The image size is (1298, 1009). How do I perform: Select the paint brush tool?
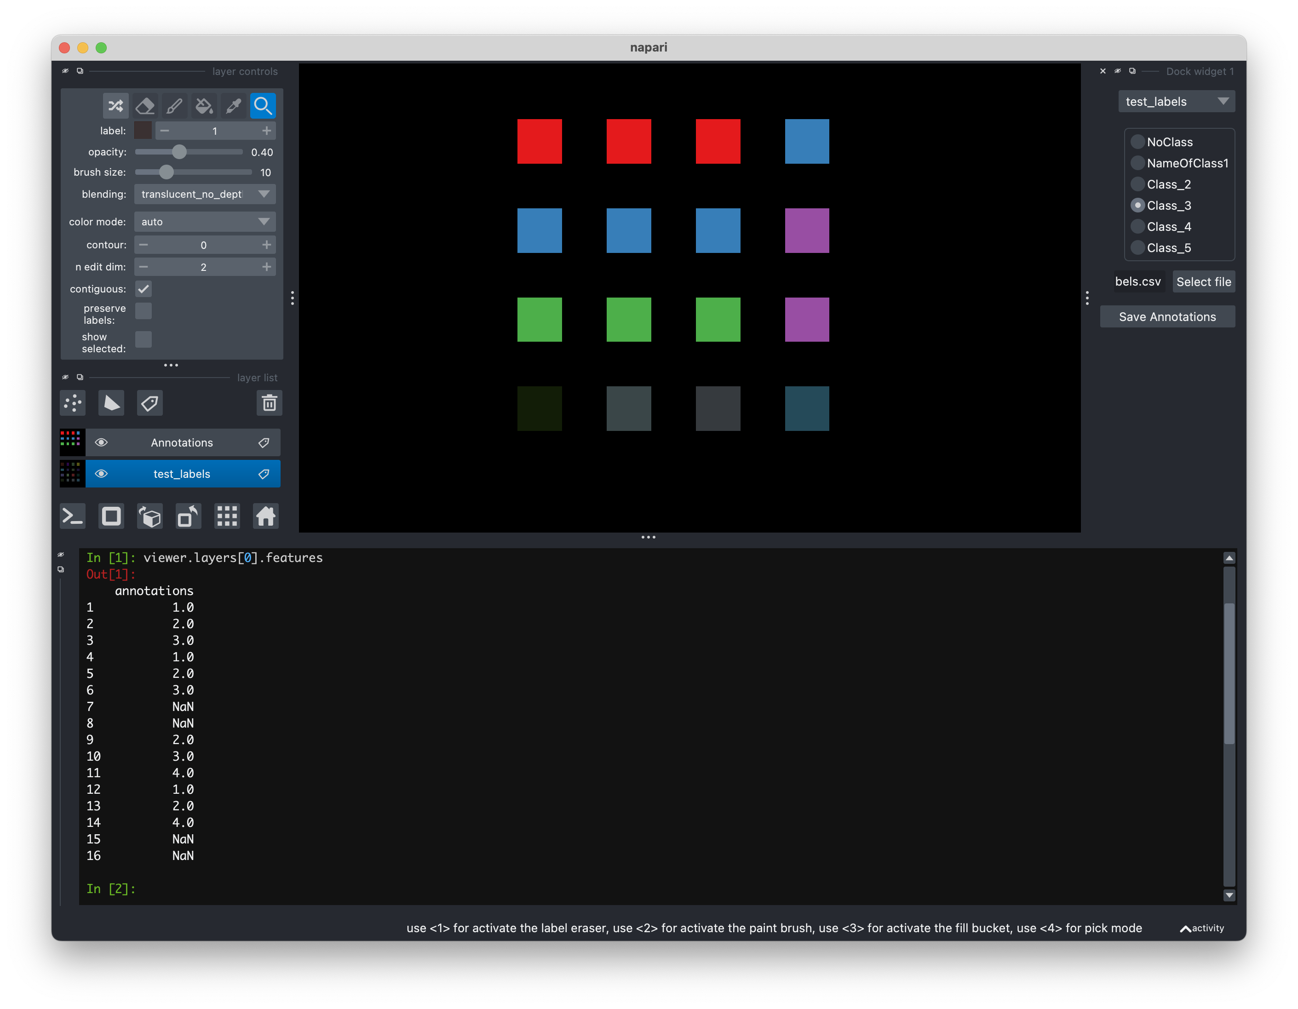[174, 105]
